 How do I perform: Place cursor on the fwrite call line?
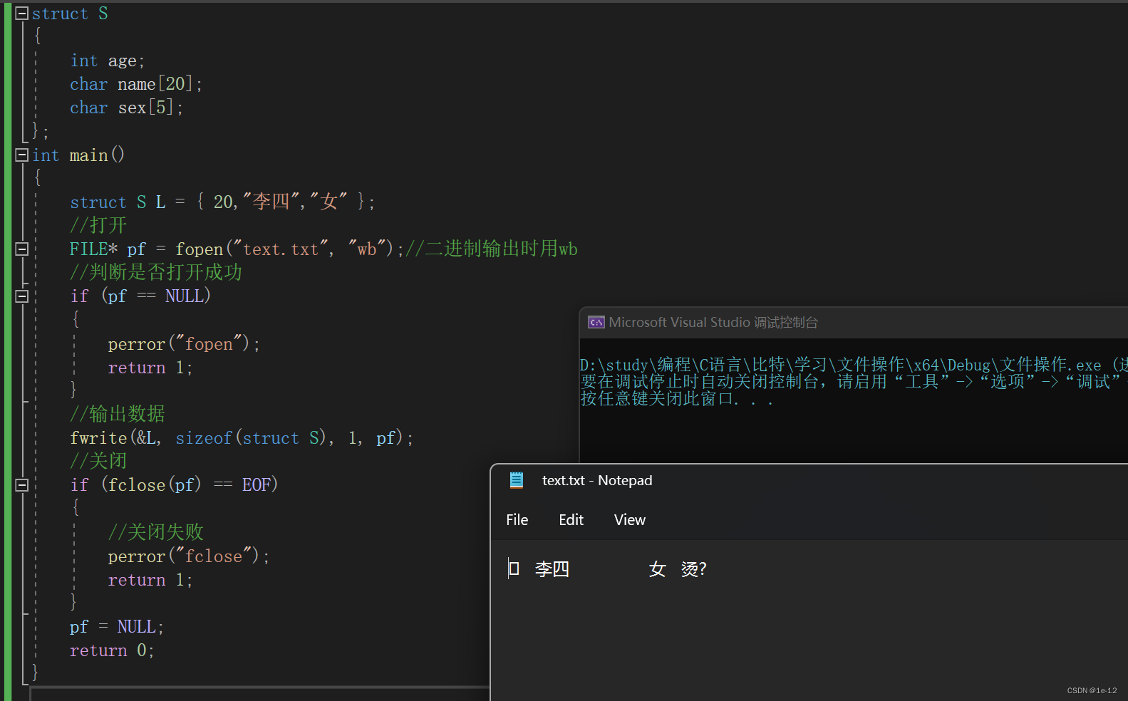coord(241,438)
